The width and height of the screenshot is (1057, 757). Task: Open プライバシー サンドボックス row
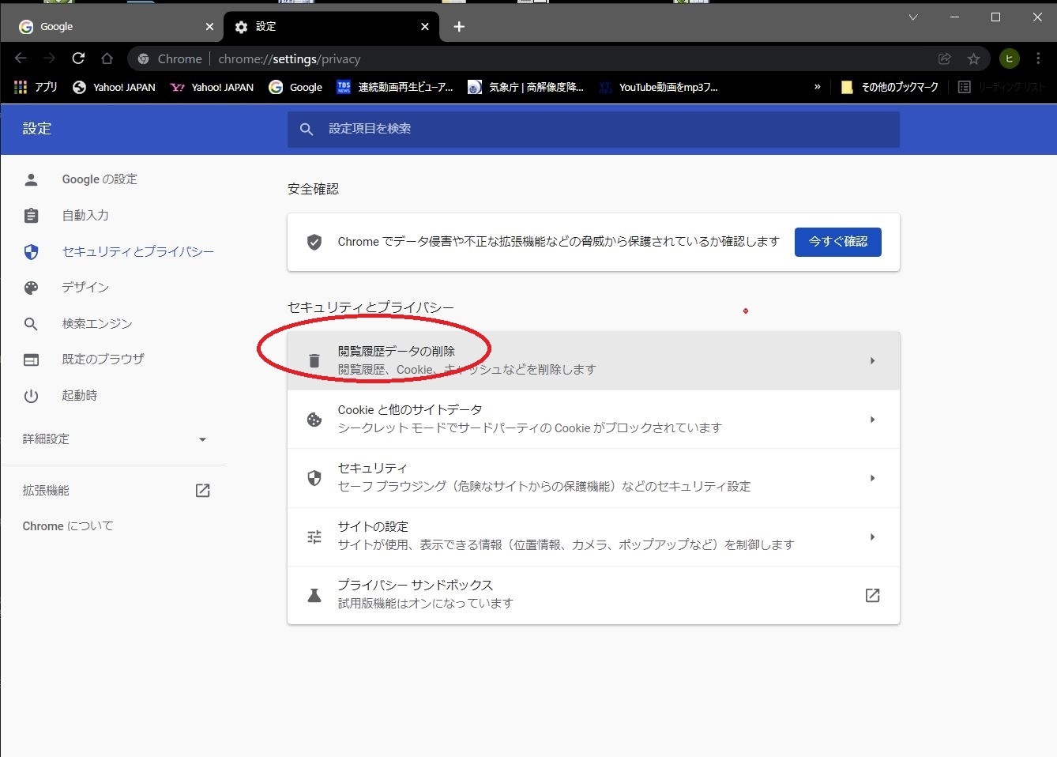coord(593,595)
